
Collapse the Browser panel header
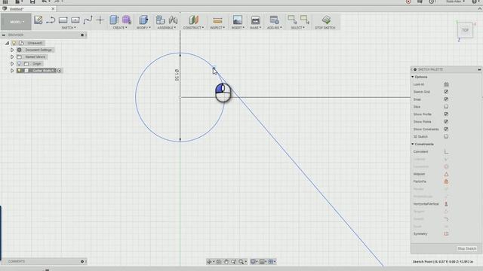(x=3, y=35)
